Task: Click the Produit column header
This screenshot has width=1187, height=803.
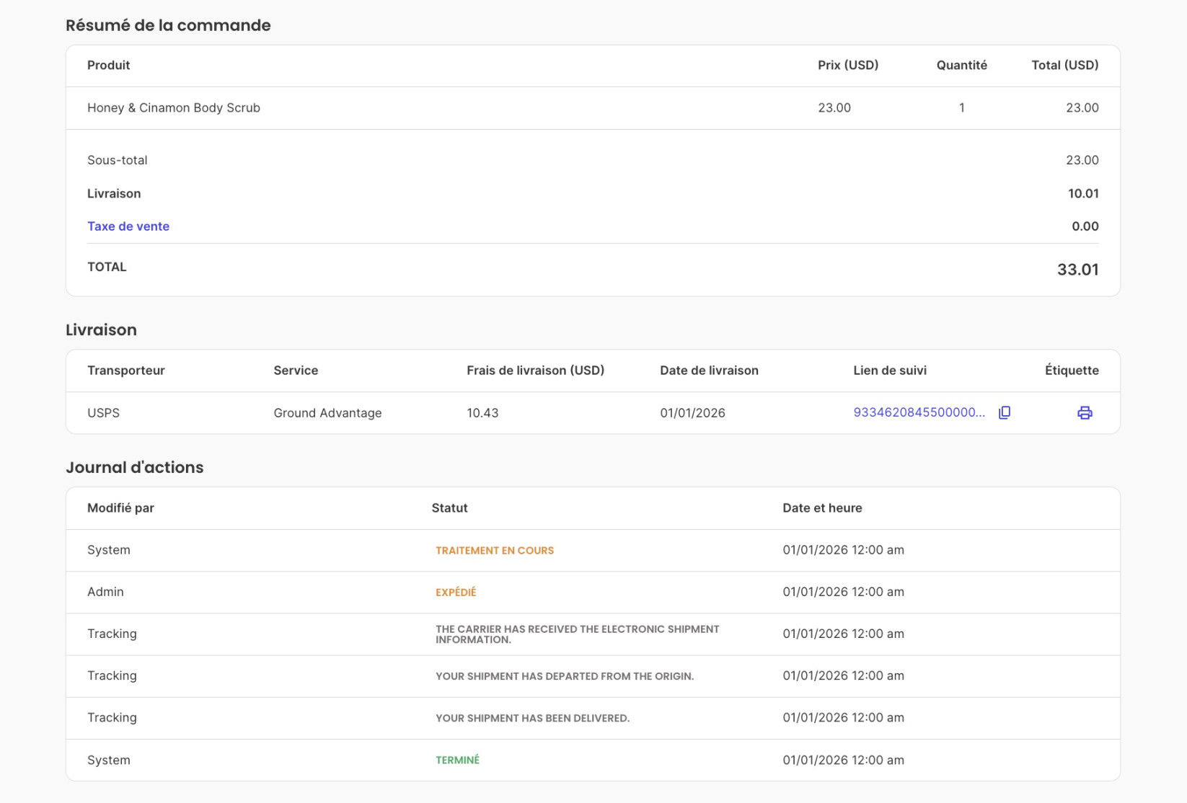Action: tap(109, 66)
